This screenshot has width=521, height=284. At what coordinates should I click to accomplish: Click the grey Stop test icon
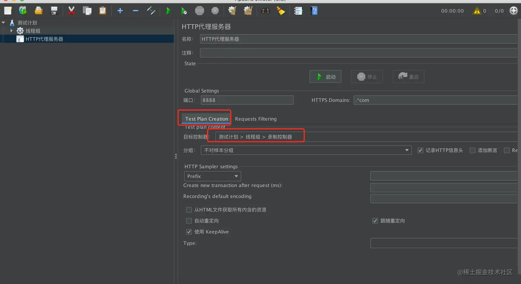pos(200,11)
